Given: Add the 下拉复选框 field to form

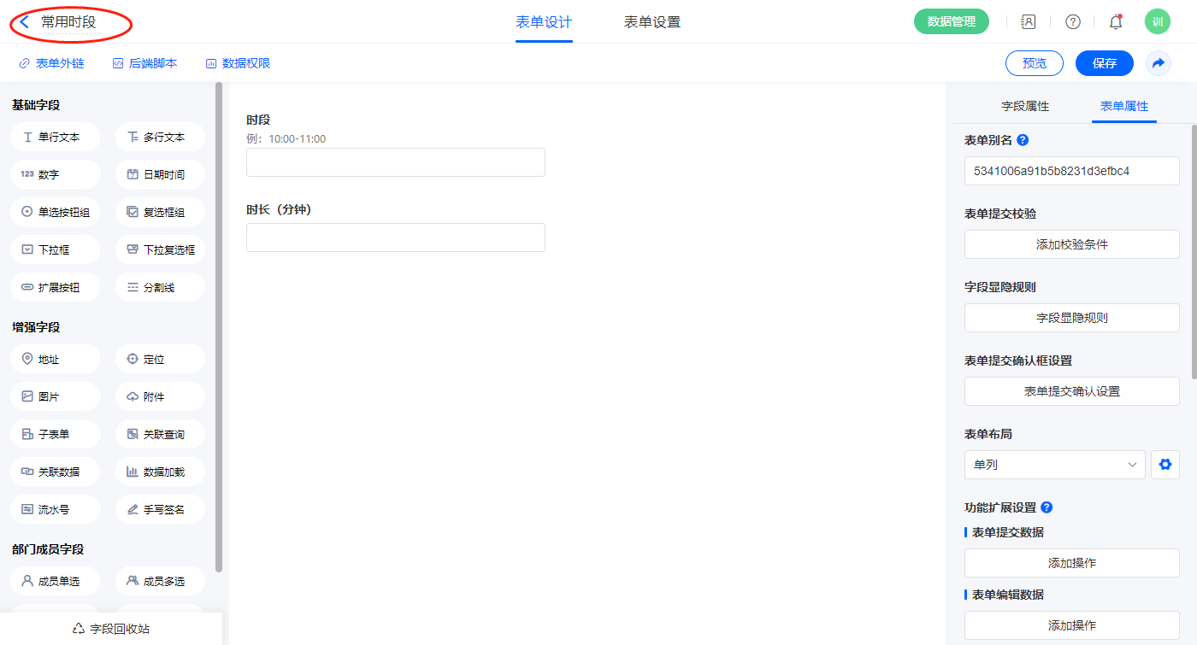Looking at the screenshot, I should (160, 249).
